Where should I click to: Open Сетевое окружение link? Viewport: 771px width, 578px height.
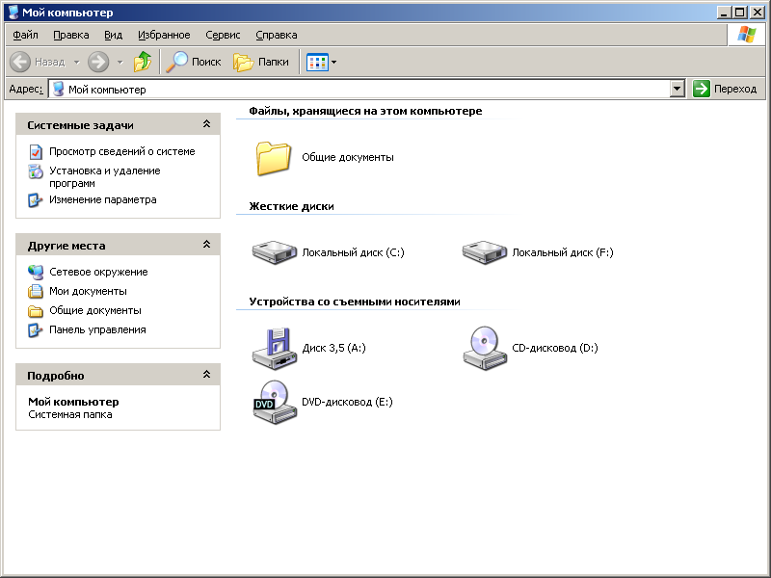click(x=98, y=272)
